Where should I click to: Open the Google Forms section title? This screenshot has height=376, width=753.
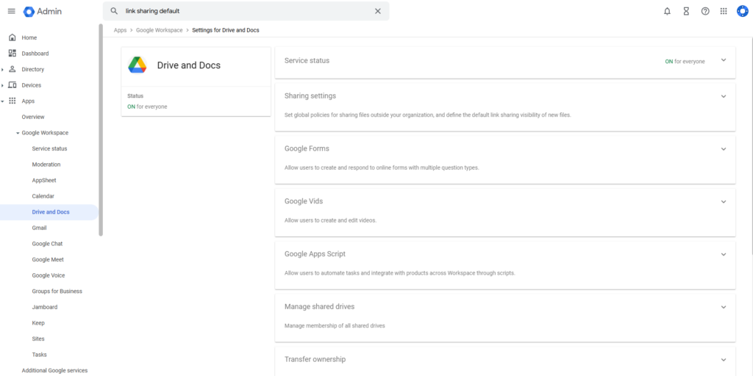tap(307, 148)
